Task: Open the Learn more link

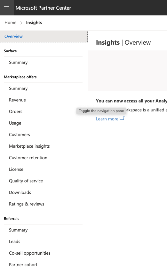Action: pyautogui.click(x=107, y=119)
